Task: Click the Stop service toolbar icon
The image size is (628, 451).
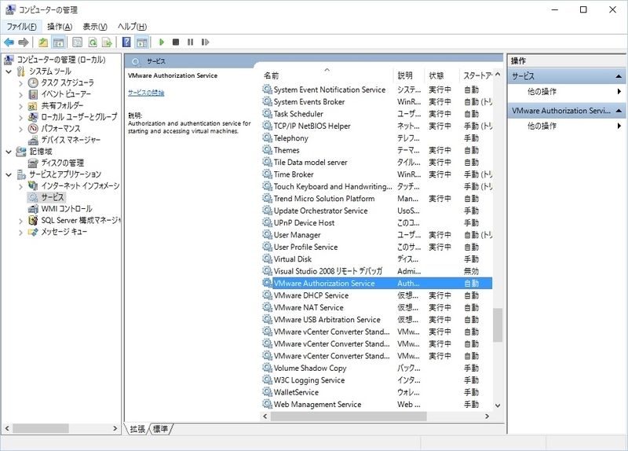Action: click(176, 42)
